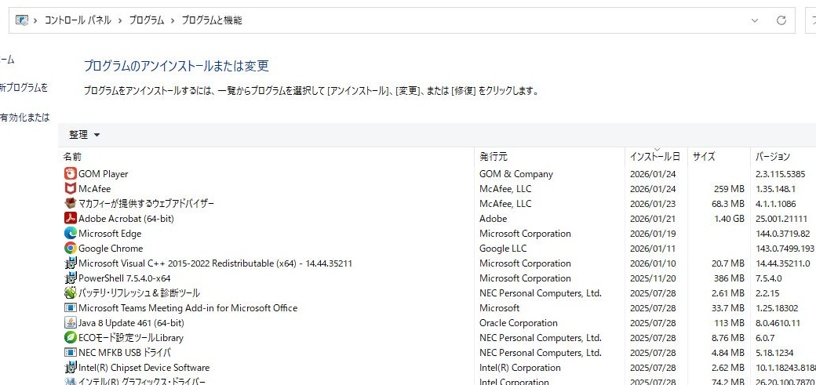
Task: Sort programs by 発行元 column
Action: click(494, 157)
